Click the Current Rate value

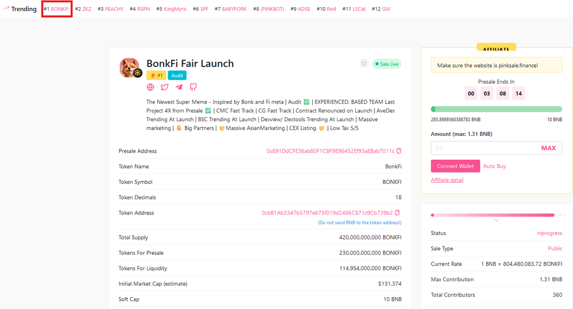tap(521, 264)
